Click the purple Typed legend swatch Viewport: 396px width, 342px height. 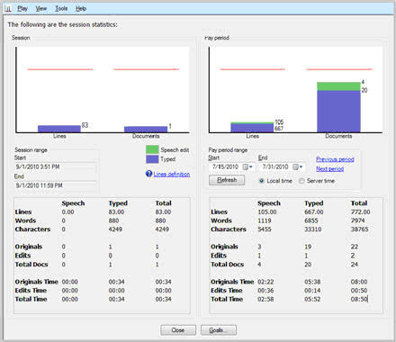coord(152,159)
